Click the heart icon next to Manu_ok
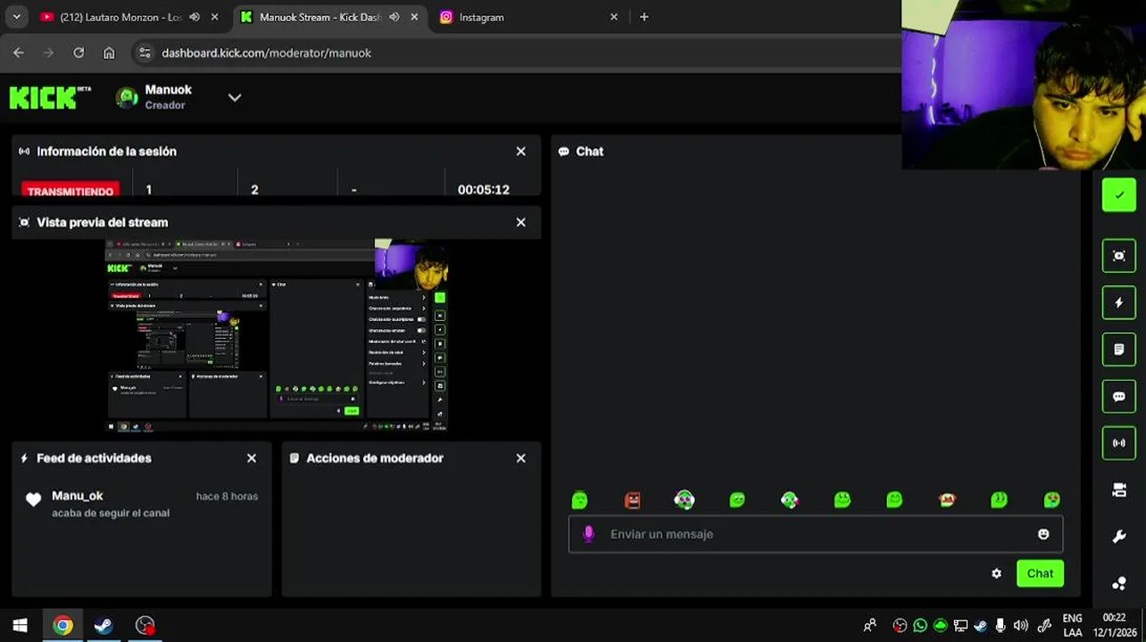 click(x=33, y=500)
